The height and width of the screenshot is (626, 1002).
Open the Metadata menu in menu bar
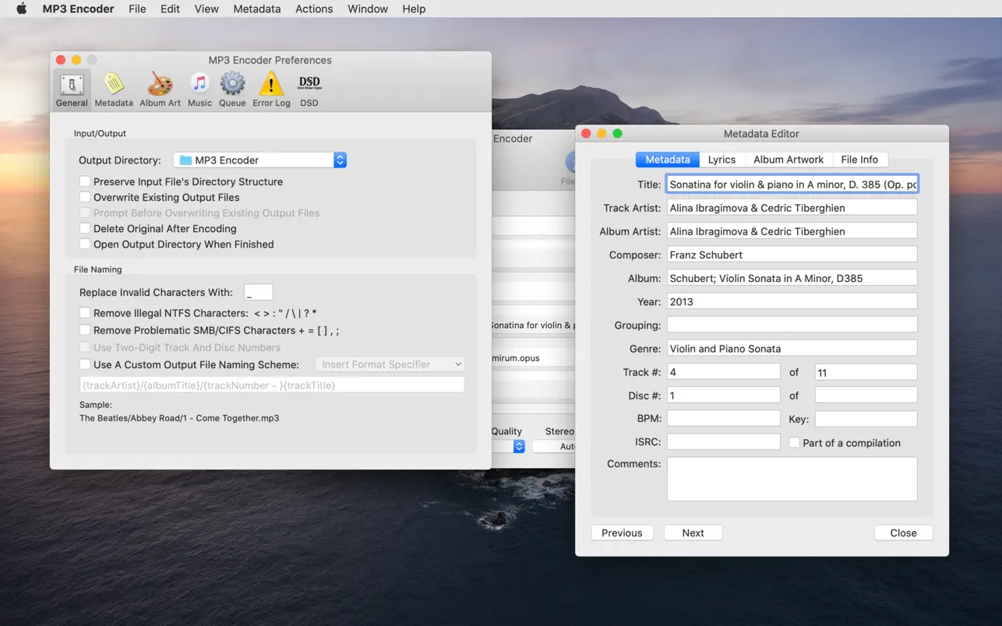pyautogui.click(x=256, y=9)
